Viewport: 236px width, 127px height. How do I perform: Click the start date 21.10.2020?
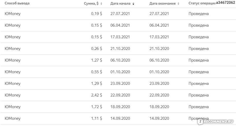pyautogui.click(x=120, y=49)
